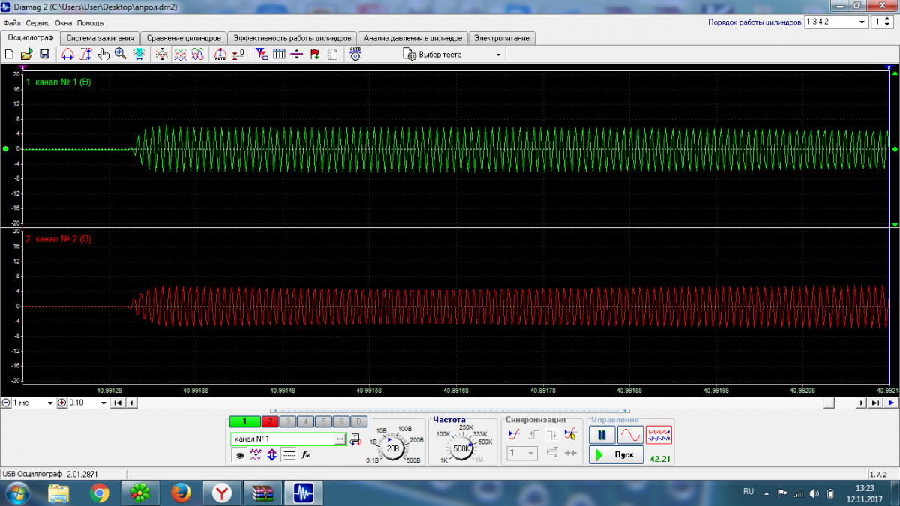Click the pause button in Управление
Screen dimensions: 900x506
[x=601, y=435]
